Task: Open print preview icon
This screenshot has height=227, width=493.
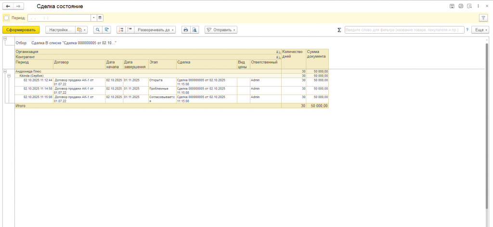Action: tap(195, 30)
